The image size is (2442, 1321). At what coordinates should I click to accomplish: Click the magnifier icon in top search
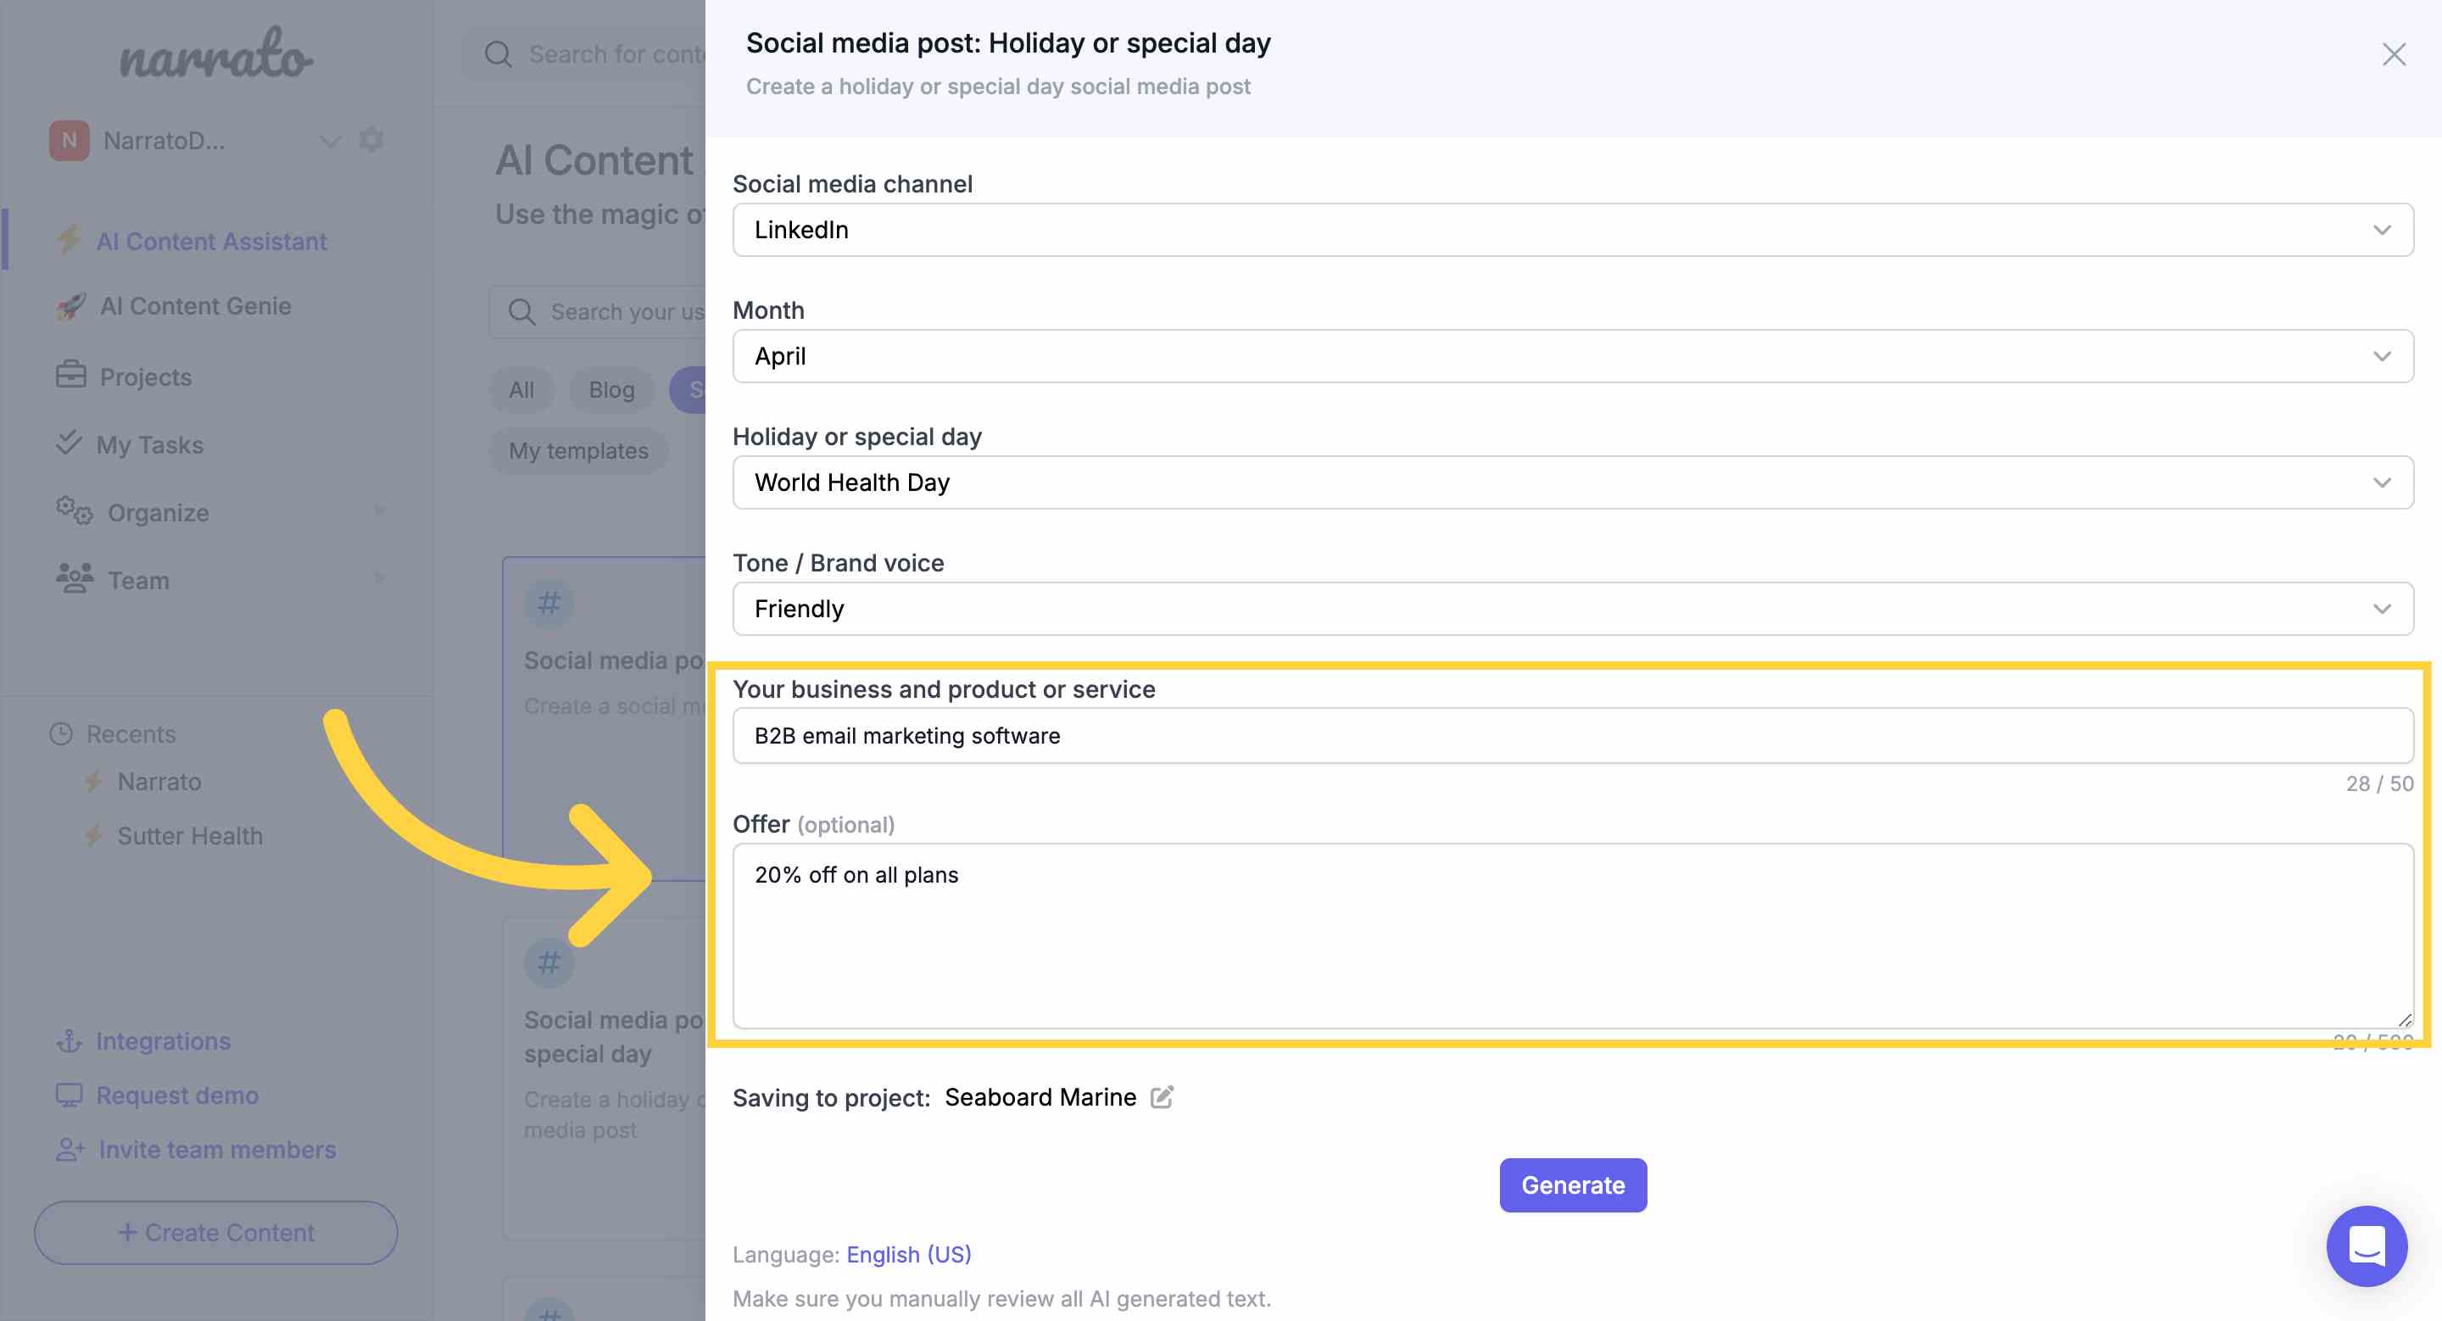498,54
